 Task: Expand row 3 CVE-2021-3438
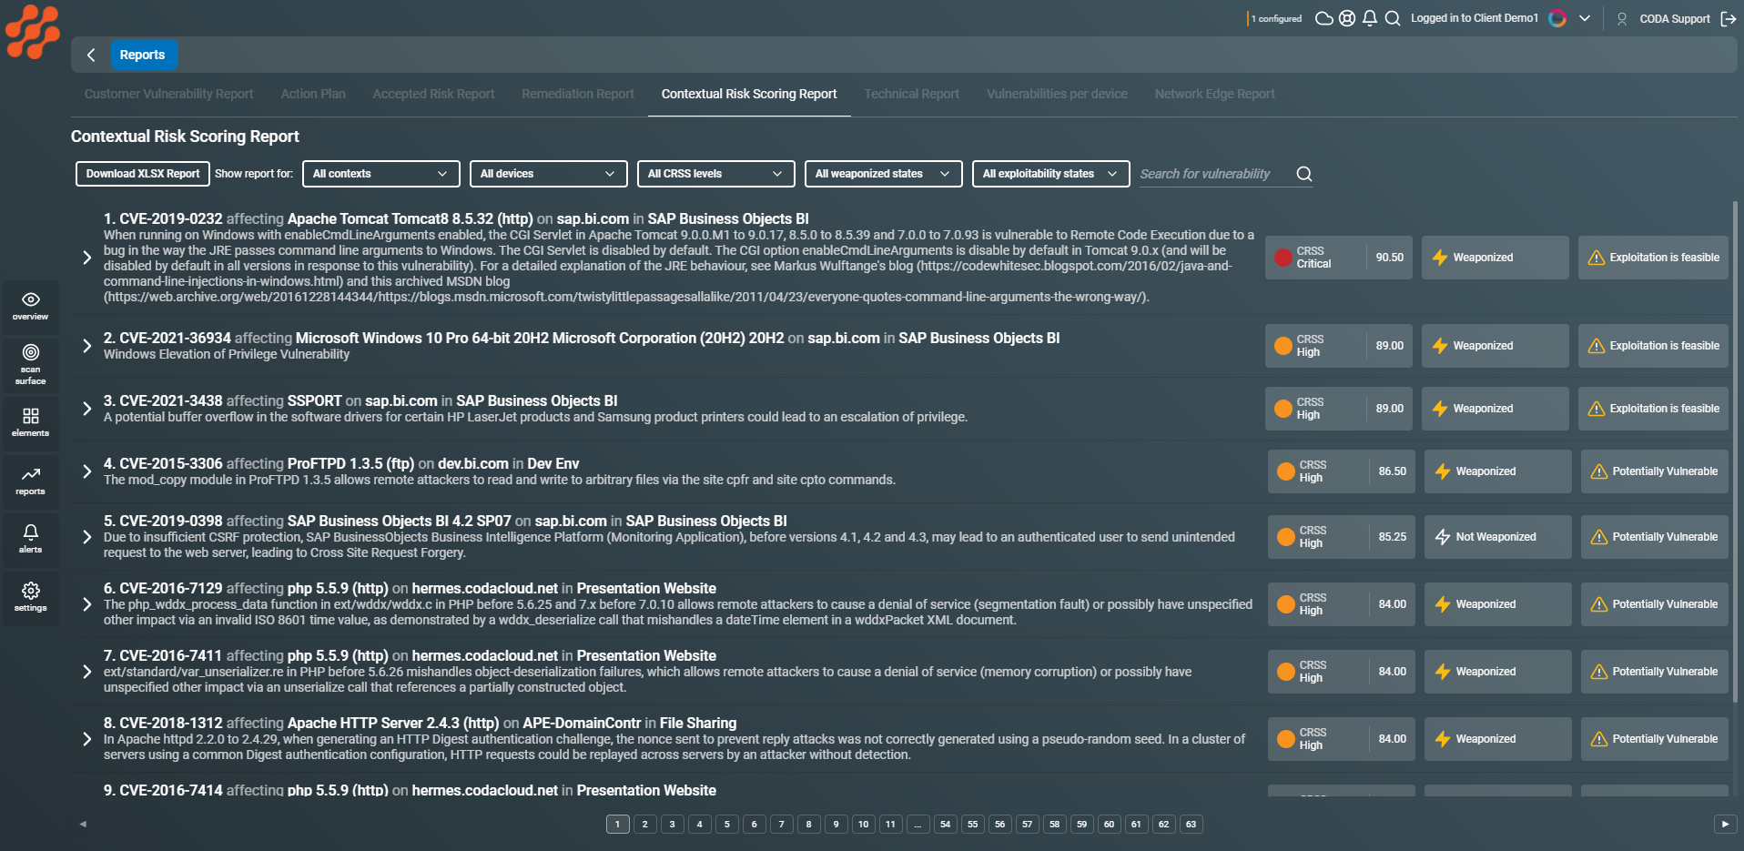pos(87,409)
